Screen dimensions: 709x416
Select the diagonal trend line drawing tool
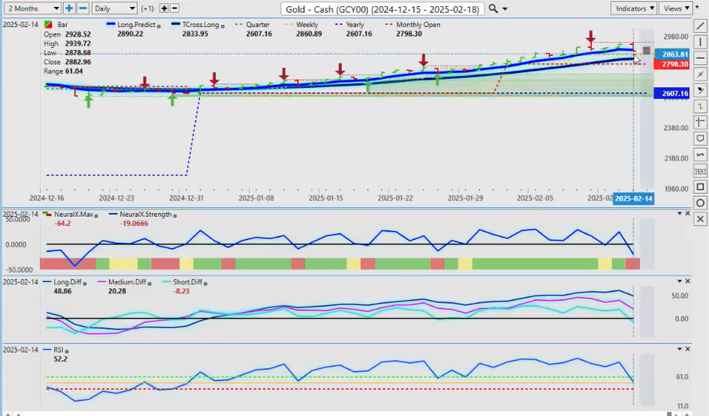(x=701, y=25)
